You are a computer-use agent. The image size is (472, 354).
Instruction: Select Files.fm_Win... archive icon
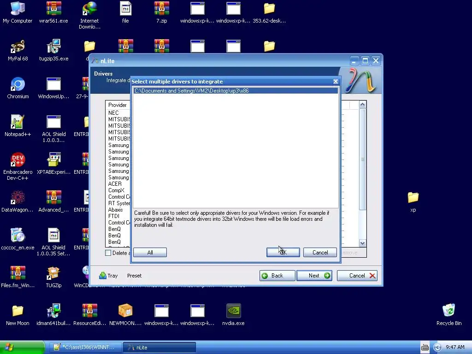18,277
